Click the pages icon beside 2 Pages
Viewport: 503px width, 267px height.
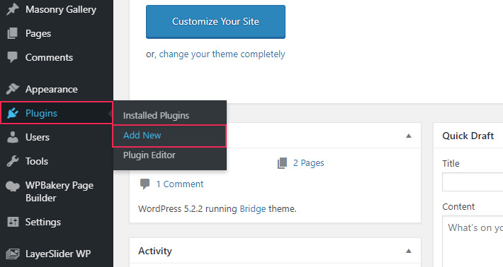click(x=282, y=163)
